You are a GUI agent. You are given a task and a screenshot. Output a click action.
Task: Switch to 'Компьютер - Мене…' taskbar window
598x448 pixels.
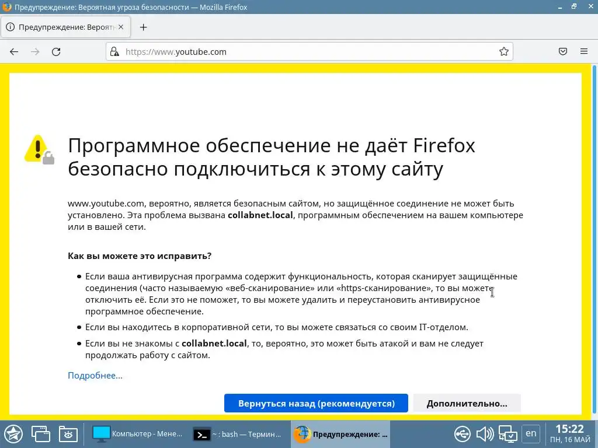click(x=138, y=434)
